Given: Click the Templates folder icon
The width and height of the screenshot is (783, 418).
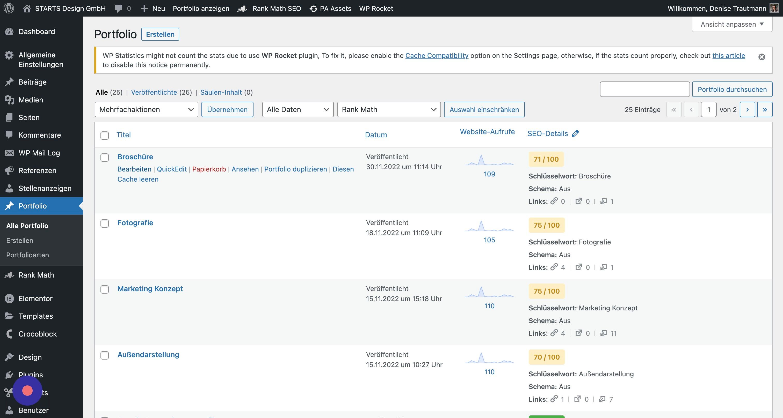Looking at the screenshot, I should (x=9, y=316).
